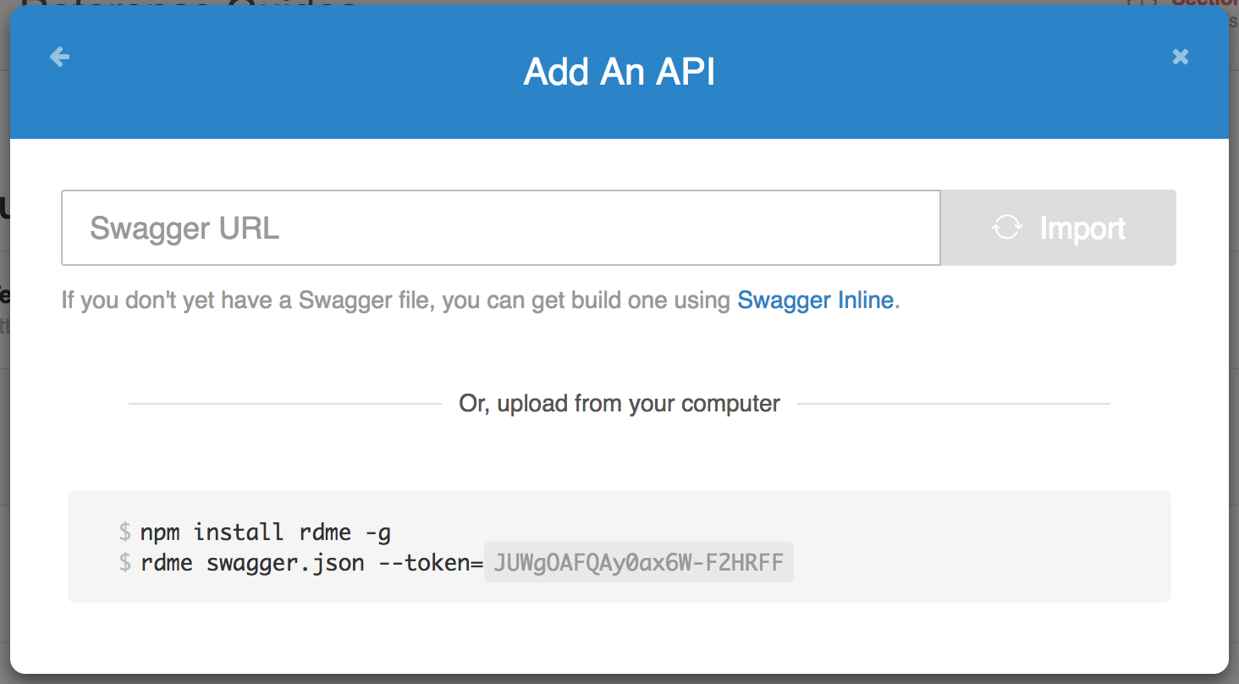Open the Swagger Inline link
This screenshot has width=1239, height=684.
click(x=814, y=300)
